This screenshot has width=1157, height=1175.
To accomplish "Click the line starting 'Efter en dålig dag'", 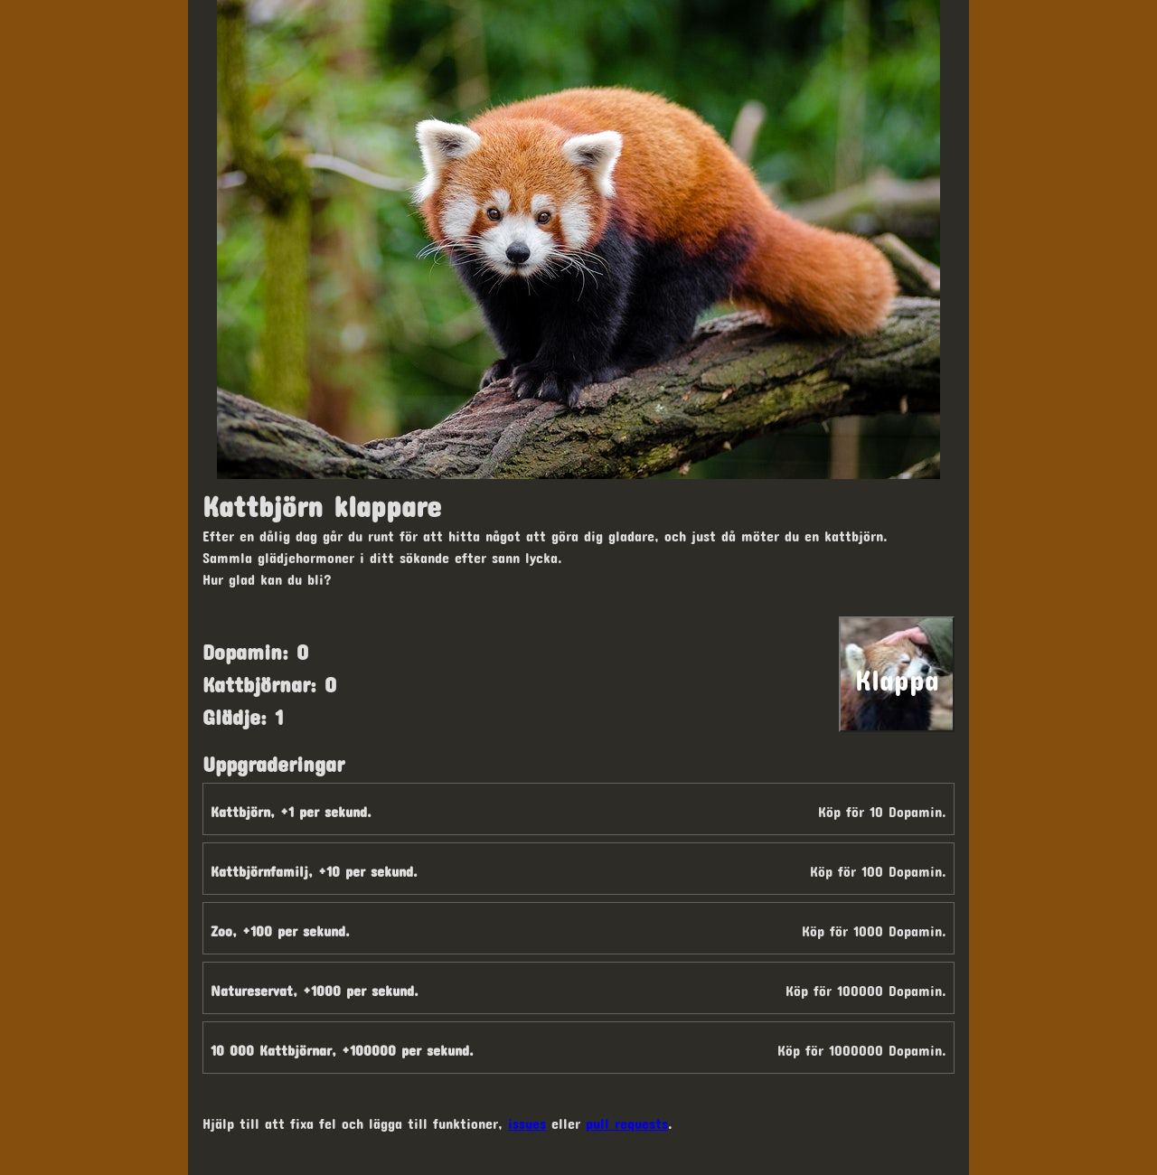I will coord(545,537).
